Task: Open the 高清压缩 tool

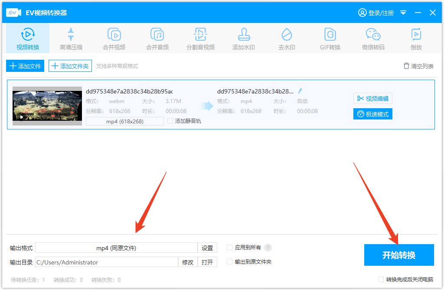Action: 71,39
